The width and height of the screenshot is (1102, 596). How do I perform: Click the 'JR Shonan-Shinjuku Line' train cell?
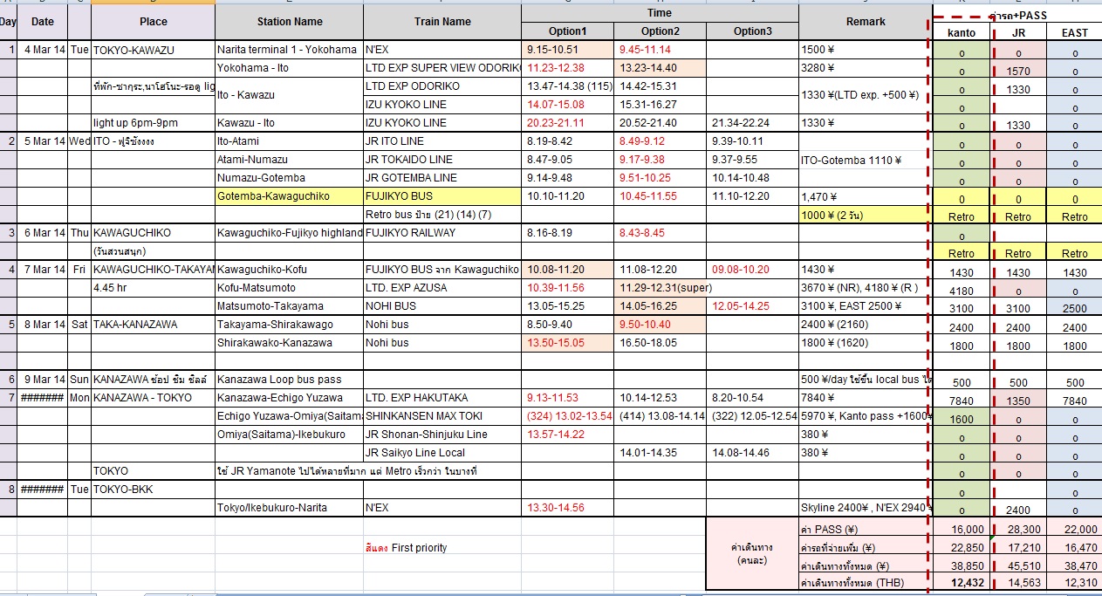[442, 435]
